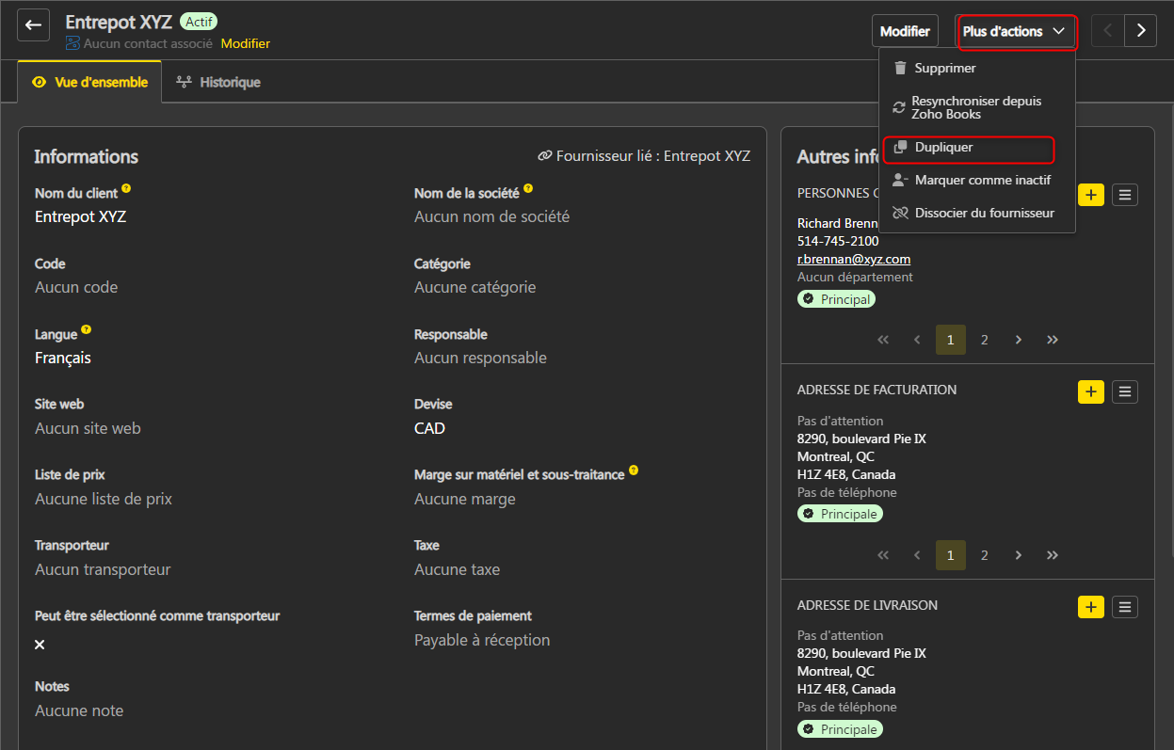This screenshot has height=750, width=1174.
Task: Click the Modifier button in header
Action: 904,31
